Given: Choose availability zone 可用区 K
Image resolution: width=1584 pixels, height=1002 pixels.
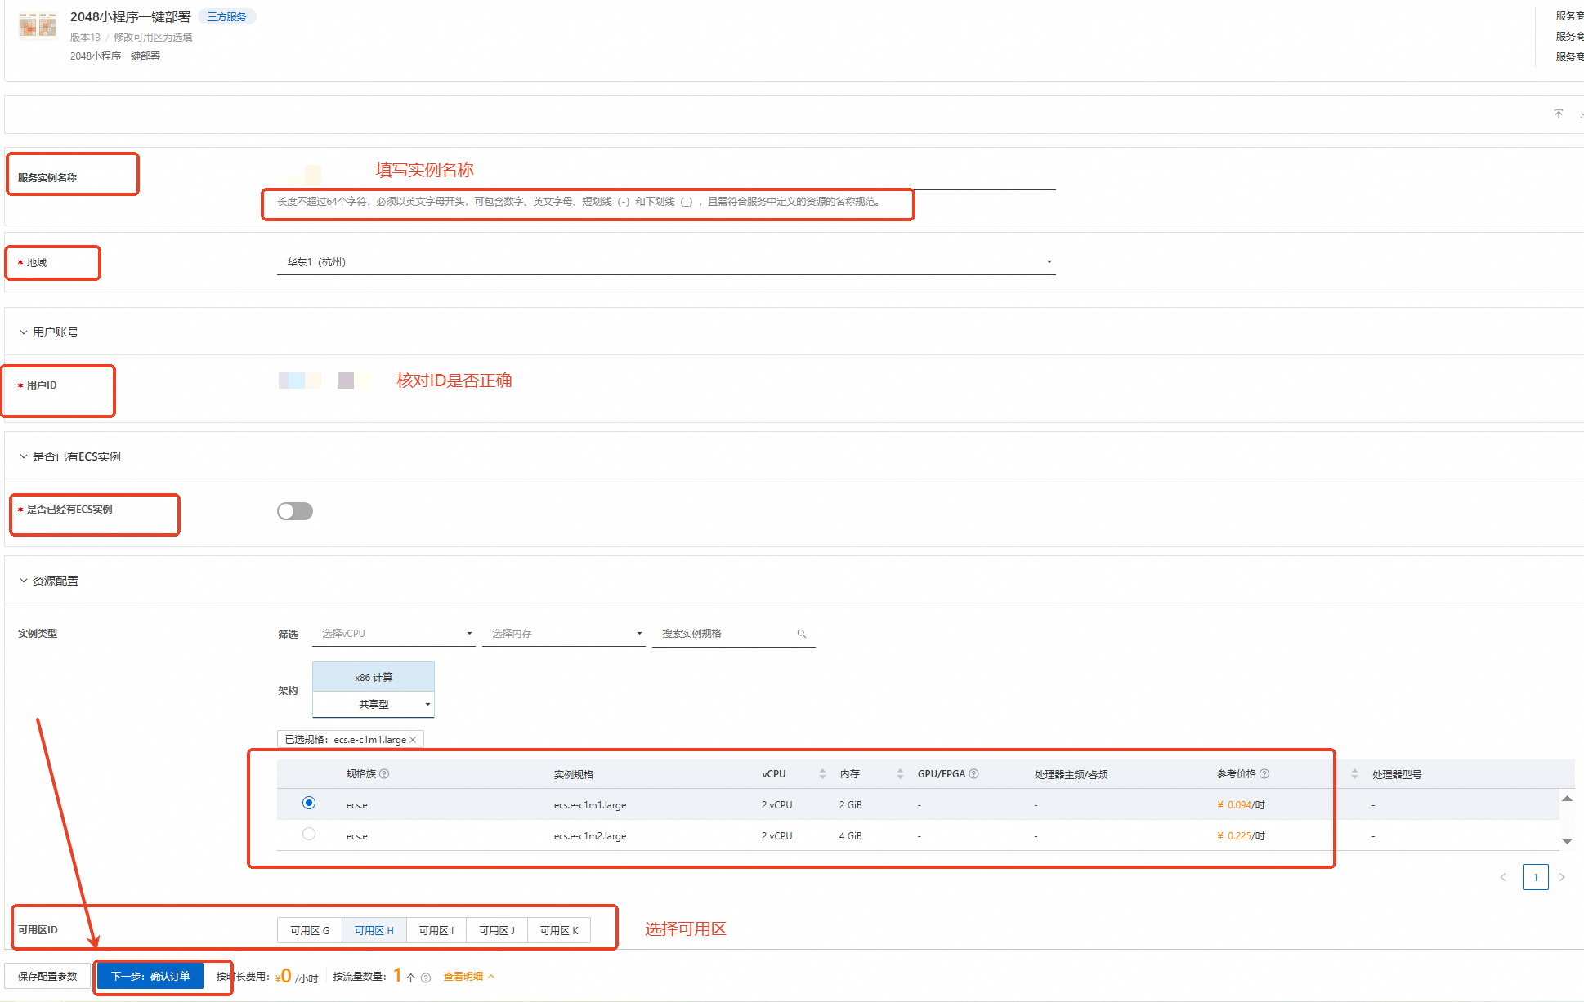Looking at the screenshot, I should (x=559, y=930).
